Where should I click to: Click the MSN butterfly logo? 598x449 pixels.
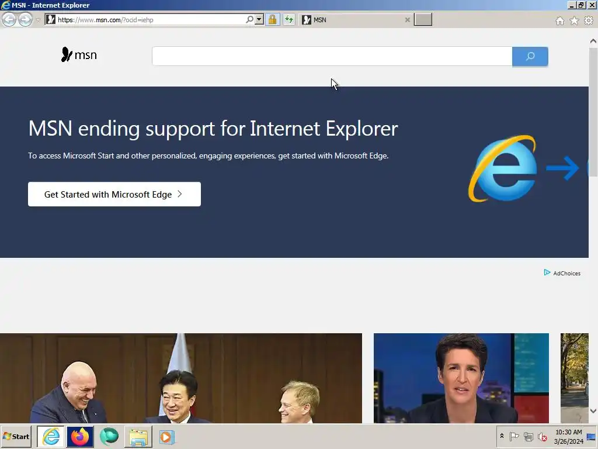pos(79,54)
